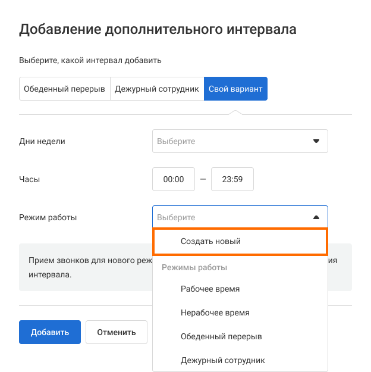
Task: Select Дежурный сотрудник in the dropdown list
Action: [x=223, y=360]
